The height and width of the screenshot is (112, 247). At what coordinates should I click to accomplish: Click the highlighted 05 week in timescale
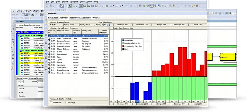[x=137, y=101]
